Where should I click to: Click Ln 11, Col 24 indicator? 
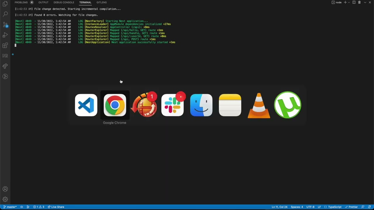pyautogui.click(x=279, y=207)
